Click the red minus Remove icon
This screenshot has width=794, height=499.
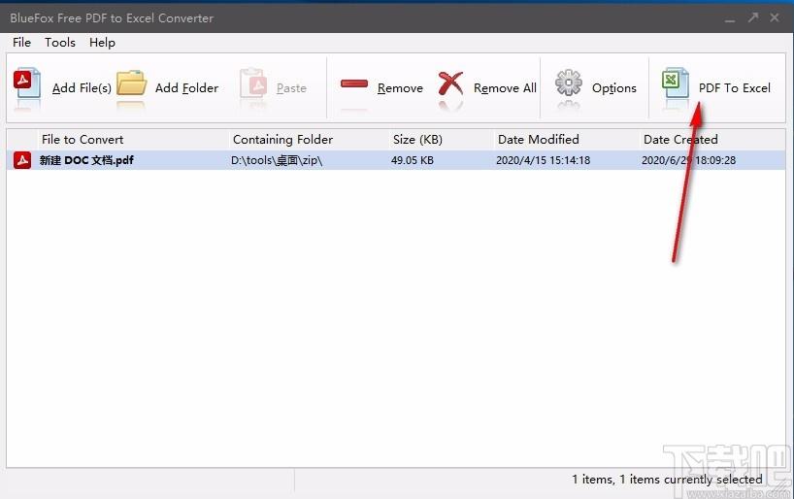354,83
